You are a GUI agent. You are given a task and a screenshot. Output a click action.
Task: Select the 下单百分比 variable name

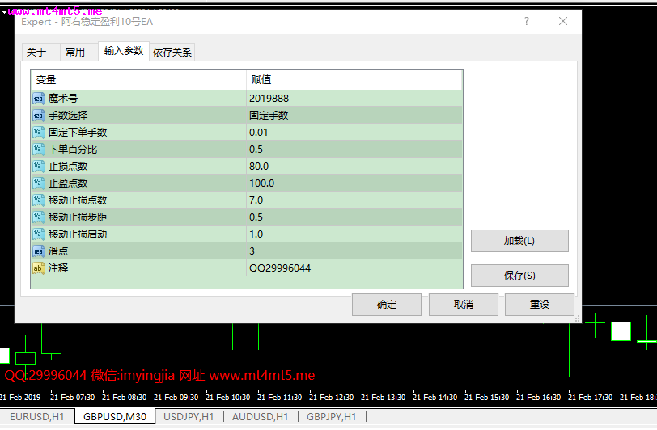pyautogui.click(x=73, y=150)
